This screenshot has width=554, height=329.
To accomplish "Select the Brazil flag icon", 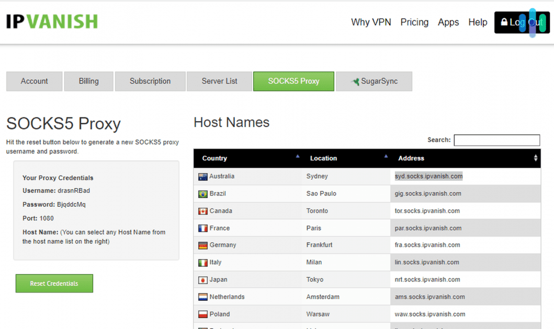I will (202, 193).
